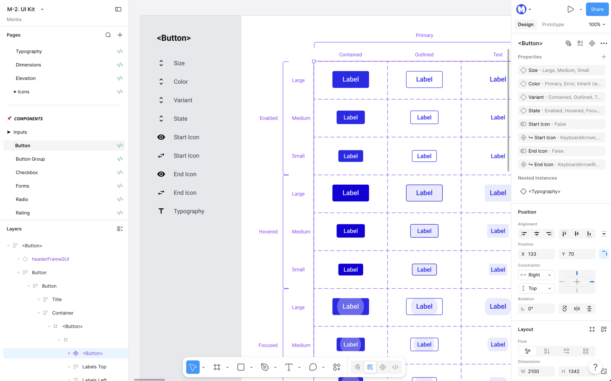611x381 pixels.
Task: Add a new page with plus icon
Action: point(120,35)
